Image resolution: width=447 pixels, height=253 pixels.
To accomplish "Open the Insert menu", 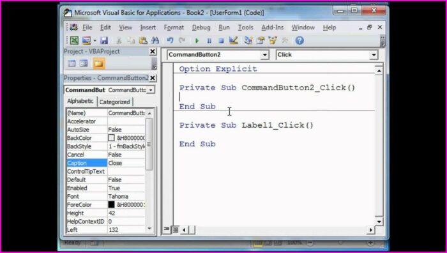I will pyautogui.click(x=148, y=27).
